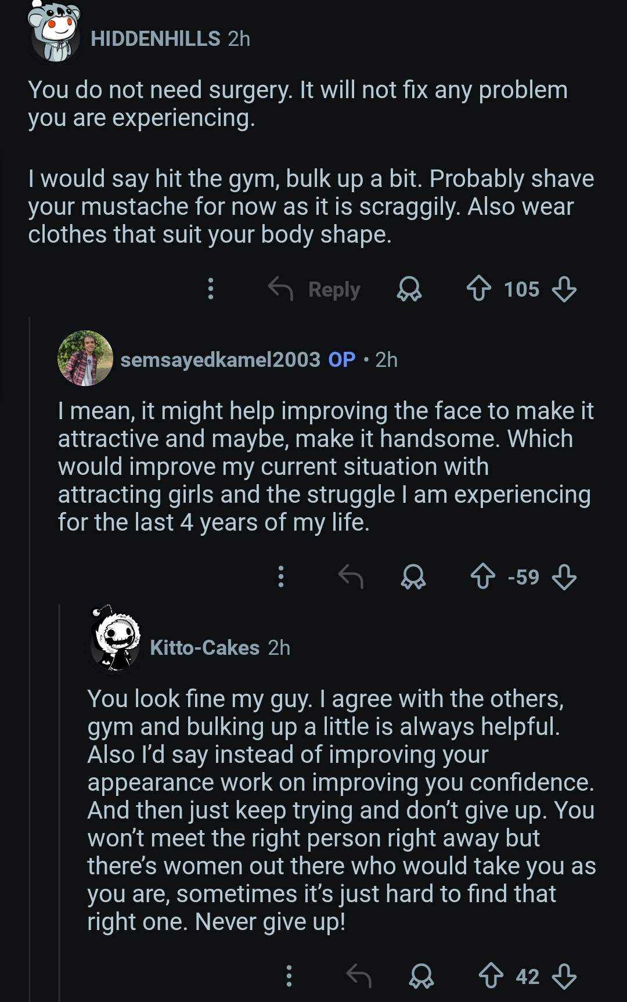Open overflow menu on semsayedkamel2003's comment

click(281, 576)
